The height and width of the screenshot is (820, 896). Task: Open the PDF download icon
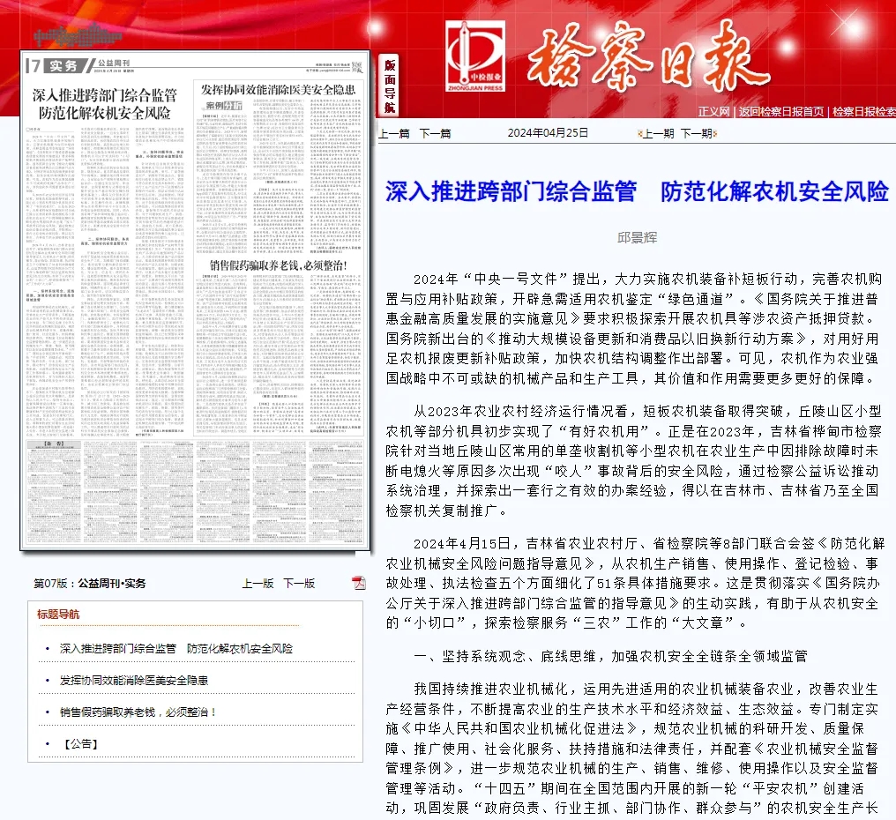[x=359, y=583]
